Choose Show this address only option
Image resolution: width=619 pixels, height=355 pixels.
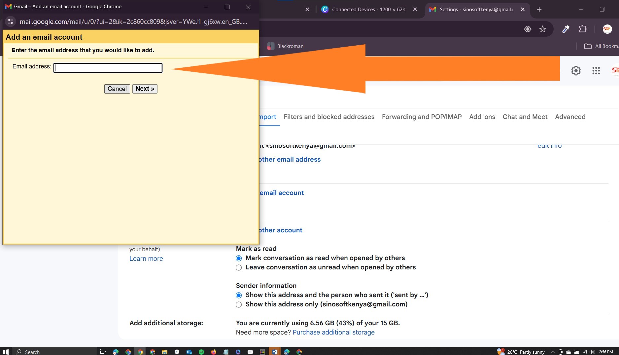[x=239, y=304]
